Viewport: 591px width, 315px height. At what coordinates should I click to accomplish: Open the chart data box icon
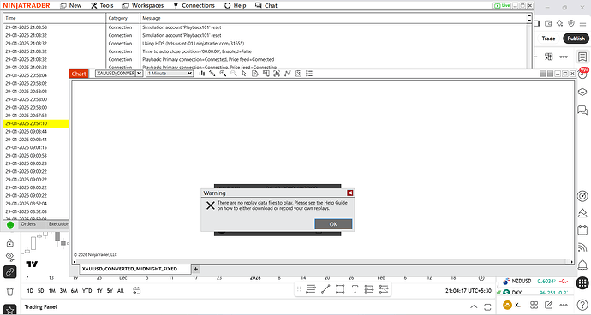[x=254, y=74]
